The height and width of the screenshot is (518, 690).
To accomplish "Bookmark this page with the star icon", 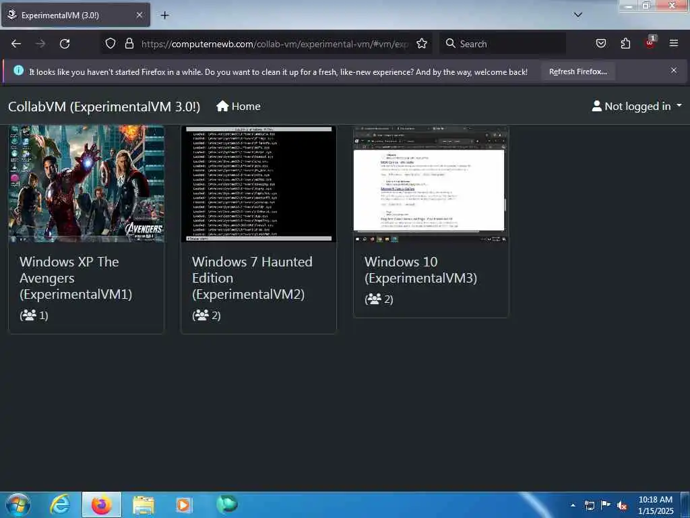I will coord(422,44).
